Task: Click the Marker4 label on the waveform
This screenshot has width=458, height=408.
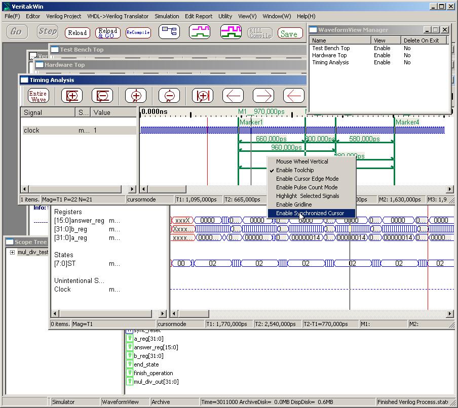Action: click(407, 123)
